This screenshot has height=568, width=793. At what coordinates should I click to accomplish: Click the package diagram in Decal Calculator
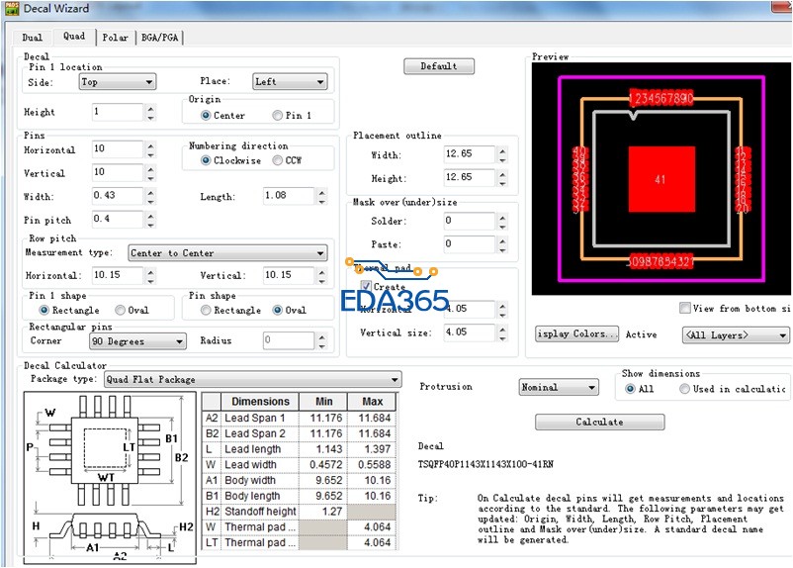click(110, 476)
